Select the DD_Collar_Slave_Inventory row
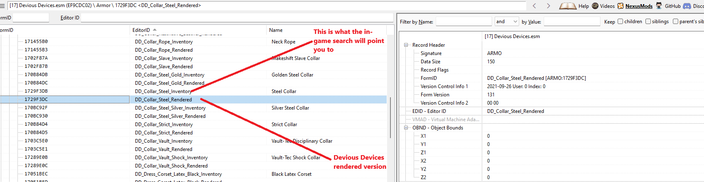The height and width of the screenshot is (182, 704). (x=193, y=58)
